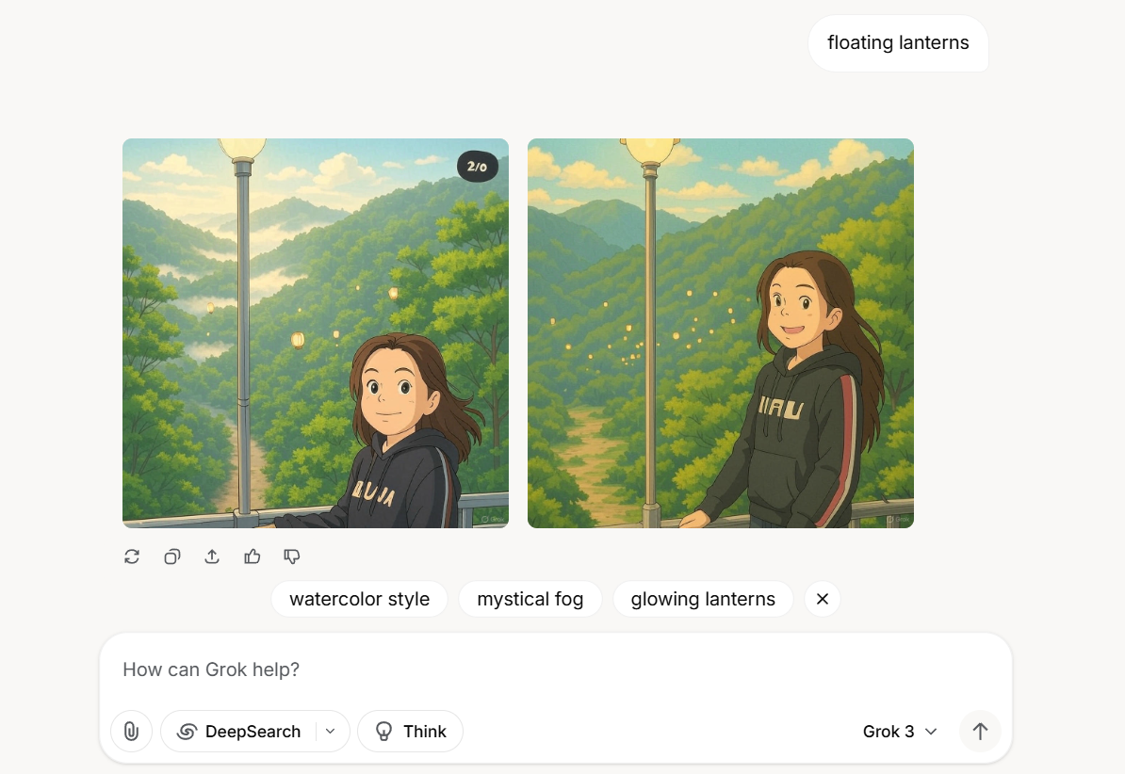Focus the How can Grok help field
This screenshot has width=1125, height=774.
[555, 669]
